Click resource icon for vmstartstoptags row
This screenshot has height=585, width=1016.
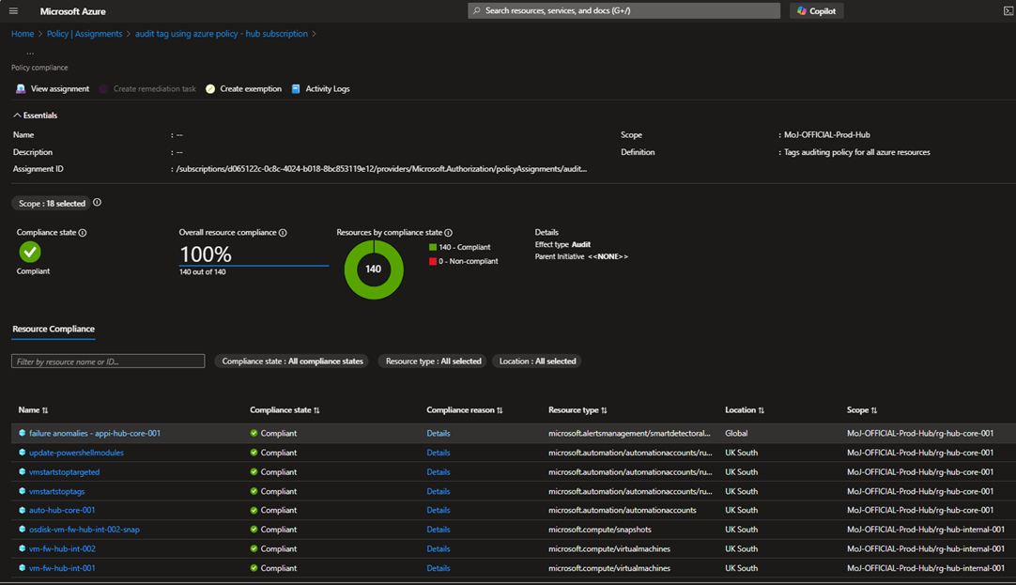(22, 491)
